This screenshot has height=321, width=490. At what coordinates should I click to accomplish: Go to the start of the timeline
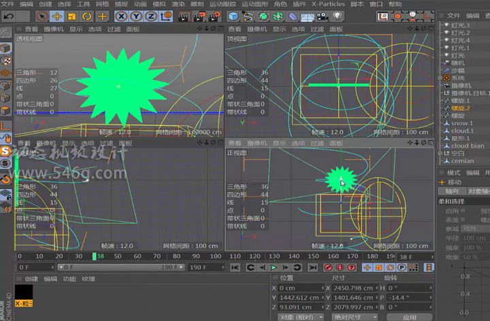point(235,267)
